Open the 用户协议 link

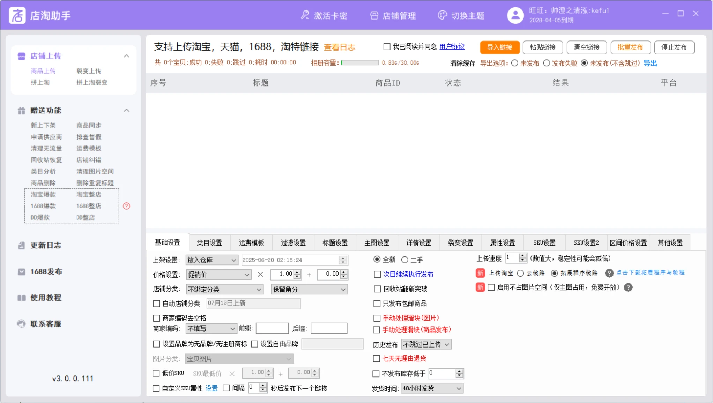(x=452, y=47)
